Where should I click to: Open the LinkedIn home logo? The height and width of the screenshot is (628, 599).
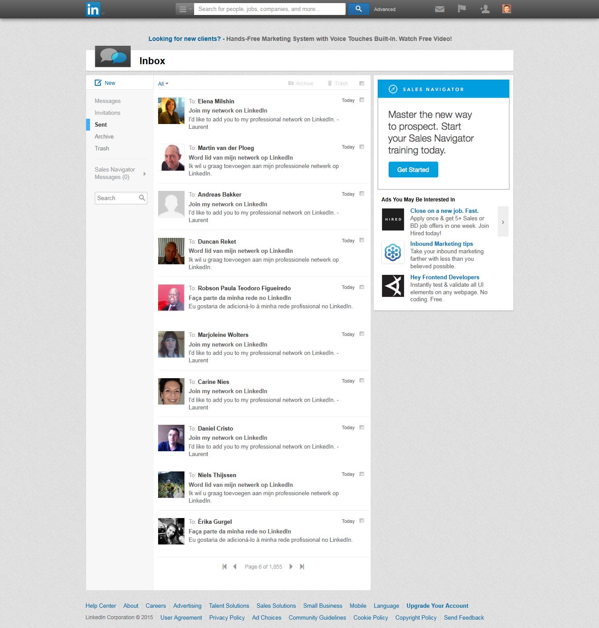[93, 9]
